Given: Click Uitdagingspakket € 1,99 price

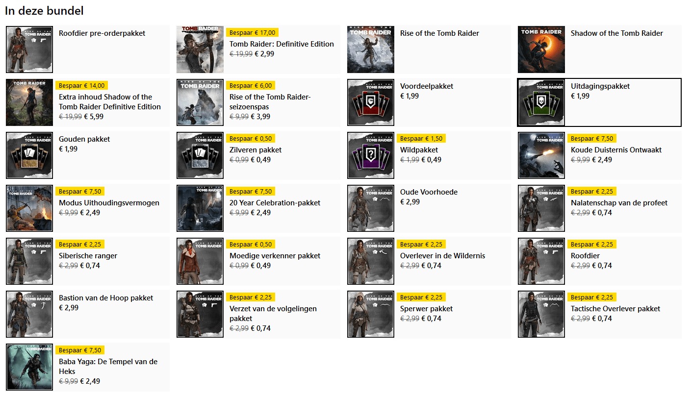Looking at the screenshot, I should point(580,96).
